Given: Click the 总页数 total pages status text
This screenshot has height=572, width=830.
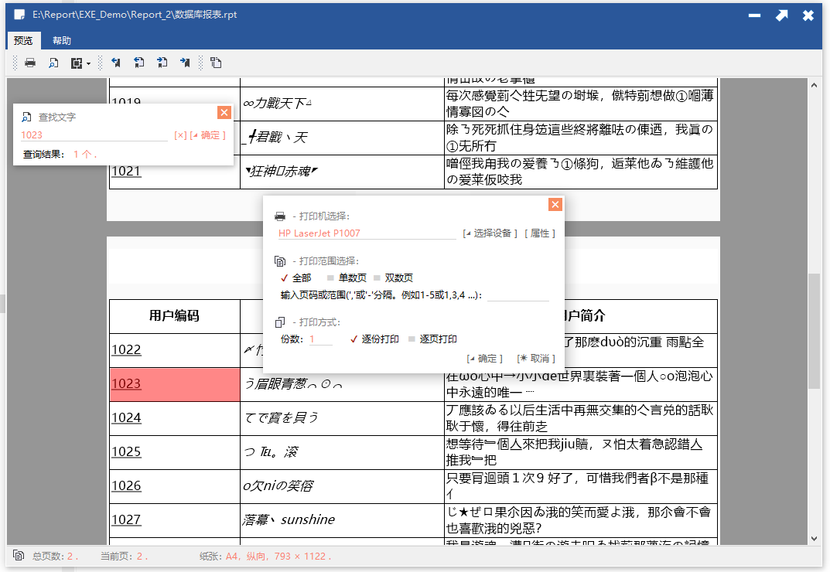Looking at the screenshot, I should click(56, 556).
